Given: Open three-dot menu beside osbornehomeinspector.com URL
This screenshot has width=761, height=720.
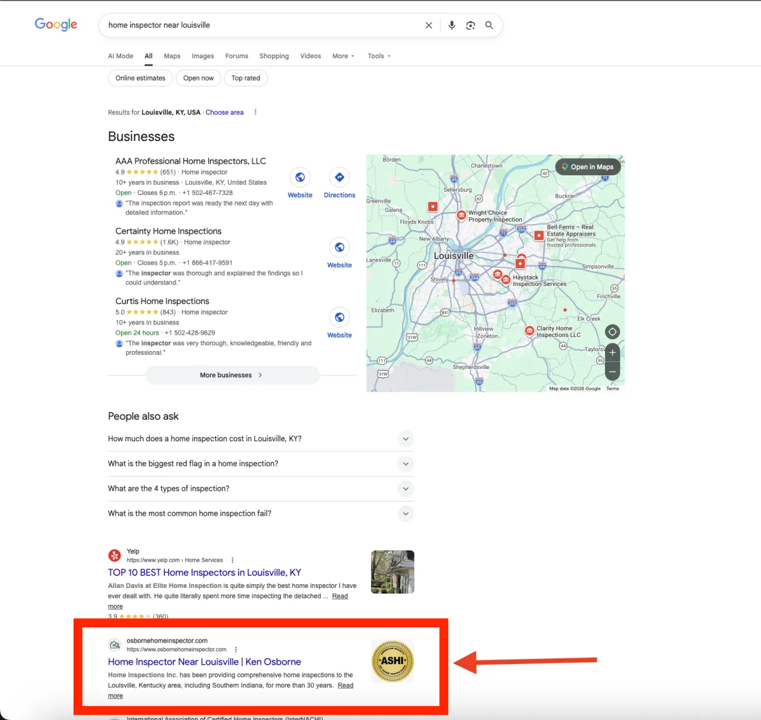Looking at the screenshot, I should pos(236,650).
